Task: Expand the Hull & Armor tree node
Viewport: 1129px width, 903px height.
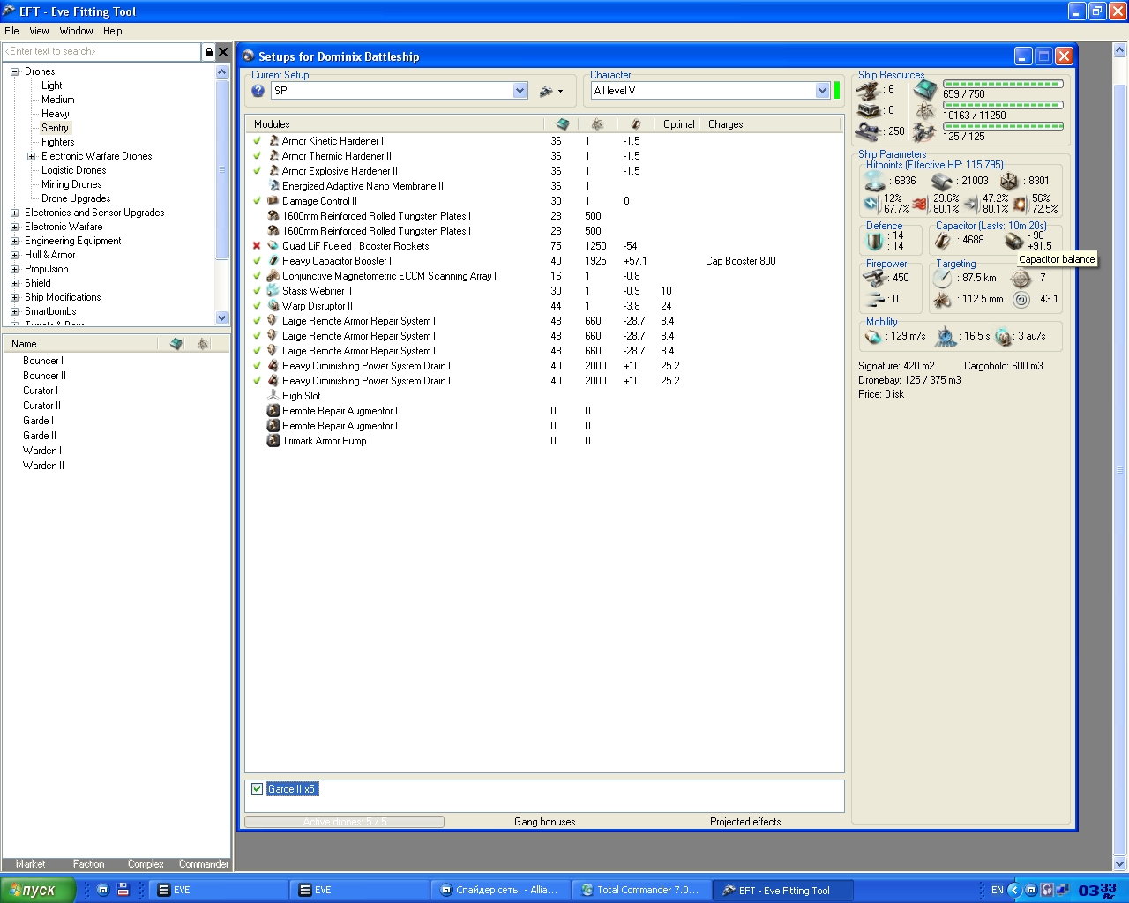Action: 14,255
